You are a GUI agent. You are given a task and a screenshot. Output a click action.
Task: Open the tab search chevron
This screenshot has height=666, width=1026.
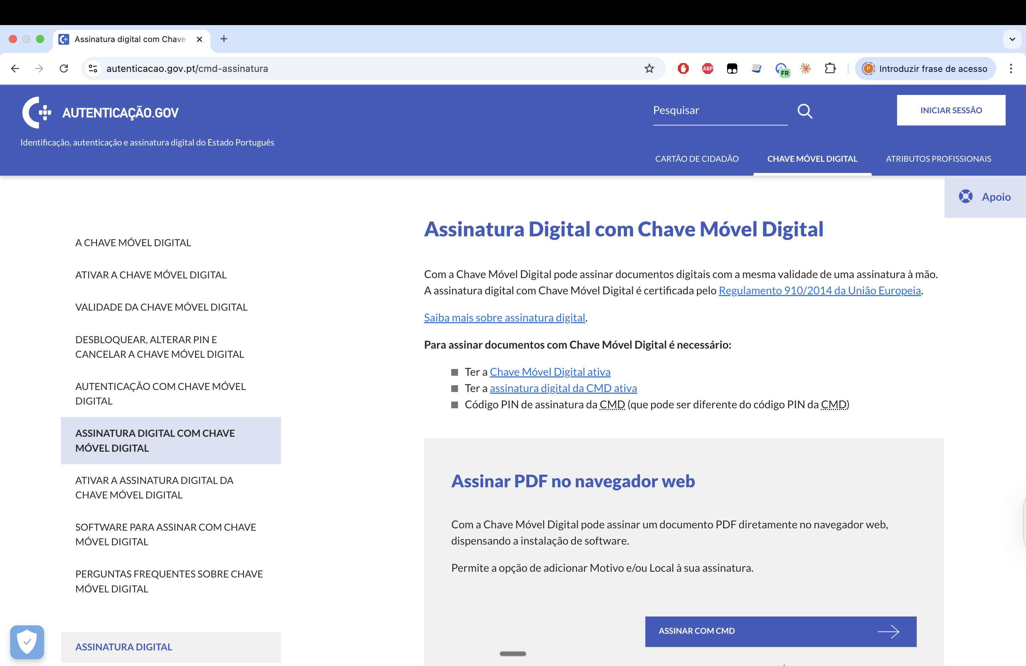click(1012, 39)
